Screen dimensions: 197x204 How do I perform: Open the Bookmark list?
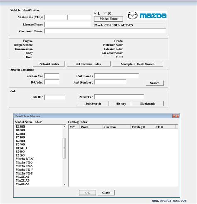148,103
